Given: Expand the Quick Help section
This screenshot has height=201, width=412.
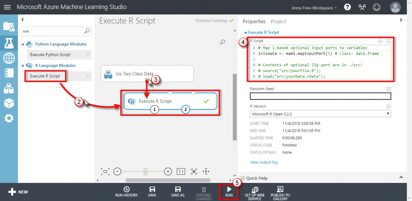Looking at the screenshot, I should point(401,177).
